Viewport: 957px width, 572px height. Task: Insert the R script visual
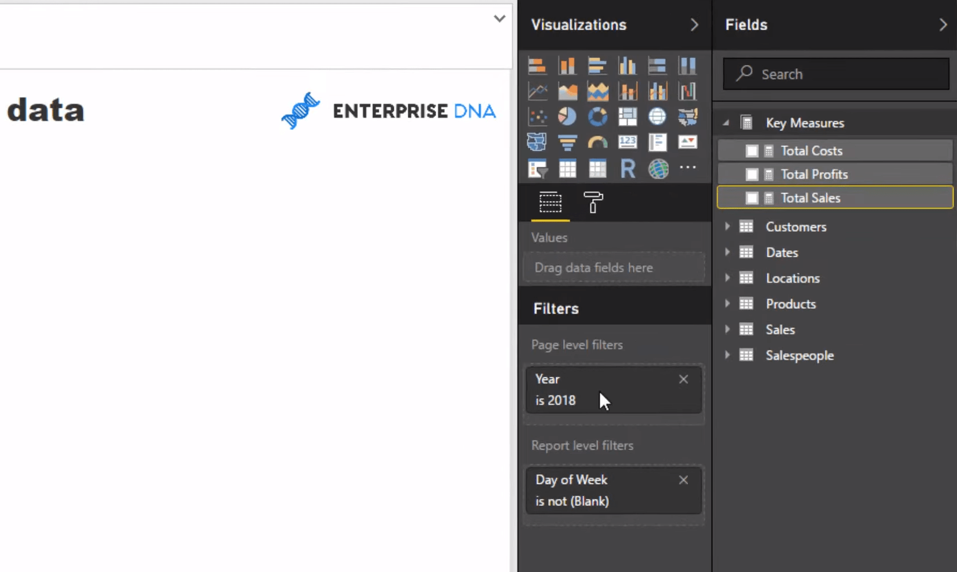pos(628,169)
